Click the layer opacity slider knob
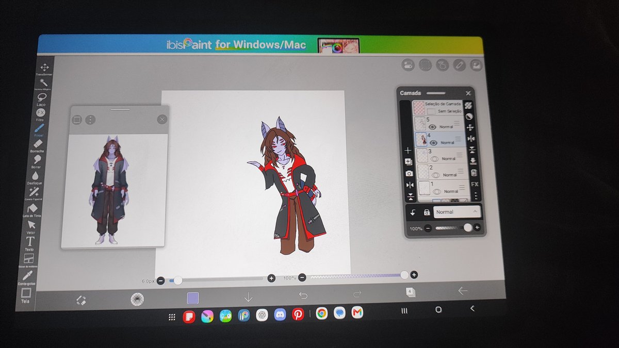The height and width of the screenshot is (348, 619). pos(467,227)
